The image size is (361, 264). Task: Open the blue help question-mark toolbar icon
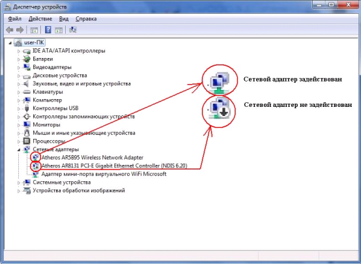[48, 30]
